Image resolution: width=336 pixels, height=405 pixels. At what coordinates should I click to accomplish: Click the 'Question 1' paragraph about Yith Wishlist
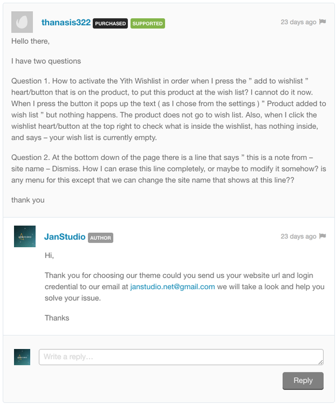click(x=169, y=109)
